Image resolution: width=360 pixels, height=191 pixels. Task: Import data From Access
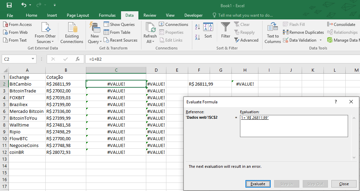(x=17, y=25)
